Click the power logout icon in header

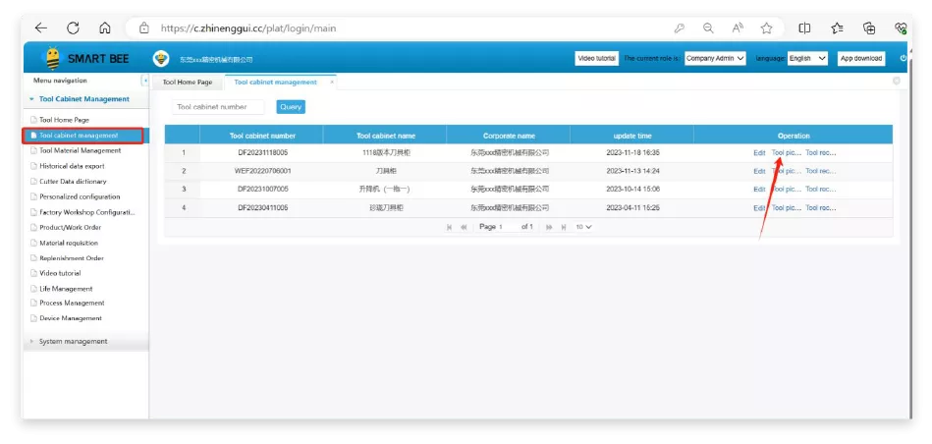(904, 58)
